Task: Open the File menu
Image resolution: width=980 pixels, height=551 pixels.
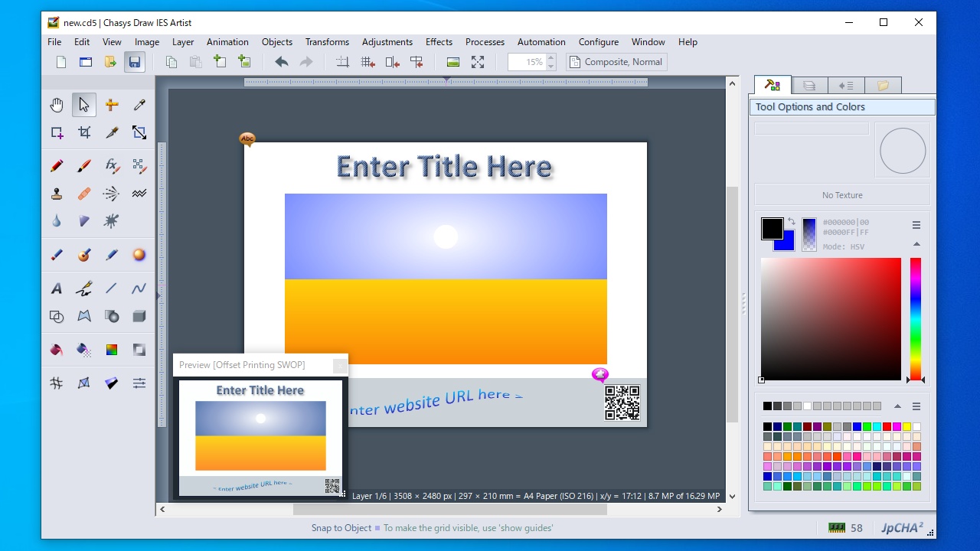Action: tap(54, 42)
